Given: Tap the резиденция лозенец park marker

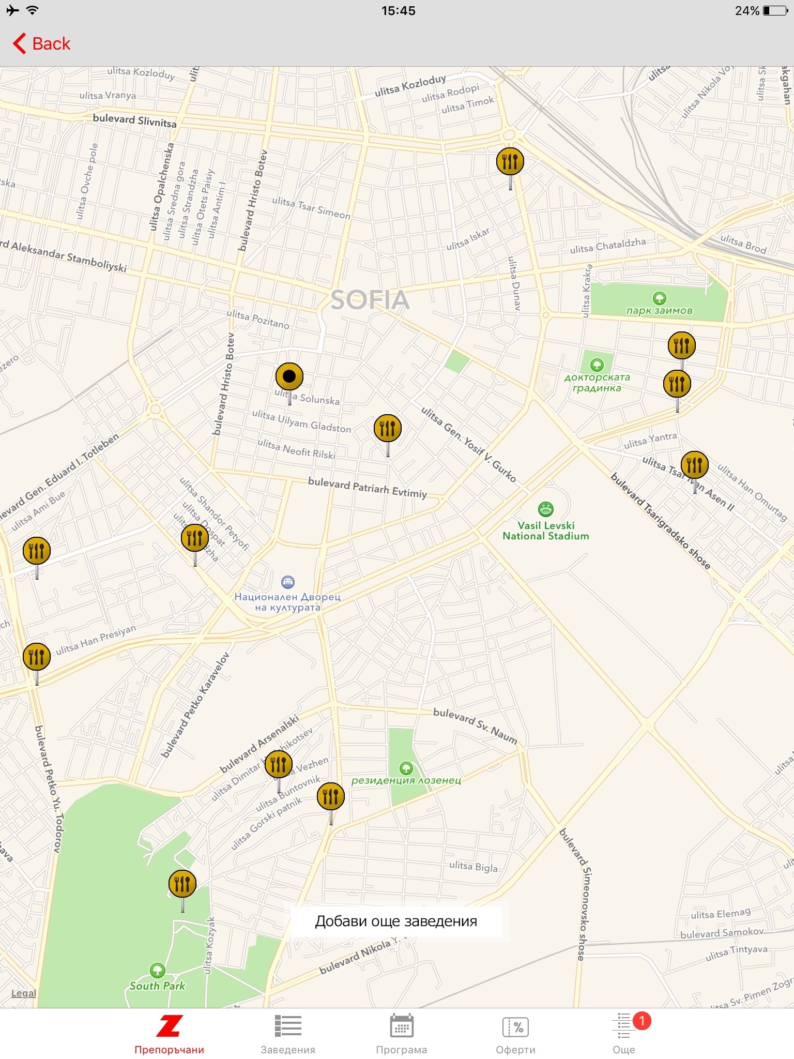Looking at the screenshot, I should coord(406,768).
